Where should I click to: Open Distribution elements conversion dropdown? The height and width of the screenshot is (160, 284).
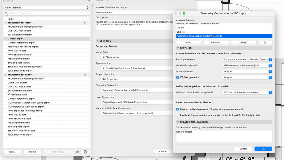pos(247,65)
